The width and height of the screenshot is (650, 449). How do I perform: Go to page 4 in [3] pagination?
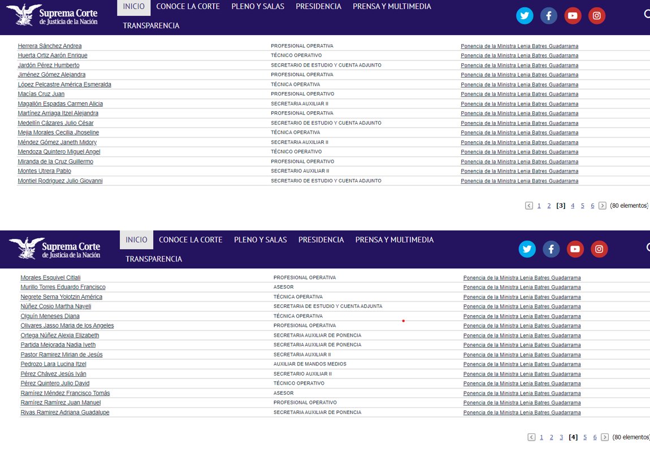coord(573,206)
